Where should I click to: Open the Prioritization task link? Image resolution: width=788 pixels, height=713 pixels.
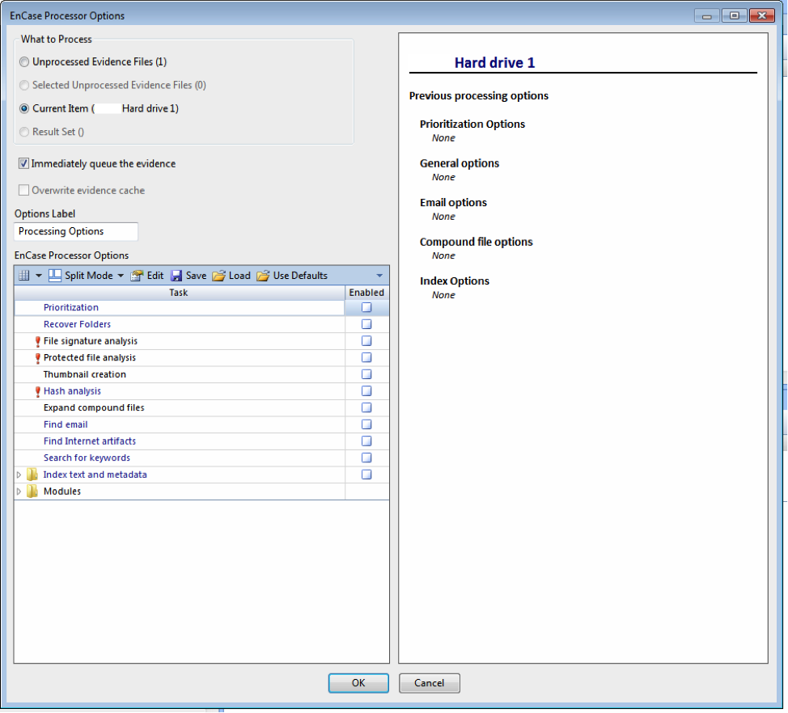[x=71, y=307]
